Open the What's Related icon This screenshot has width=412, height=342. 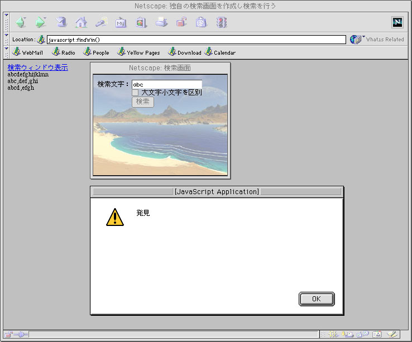coord(356,40)
